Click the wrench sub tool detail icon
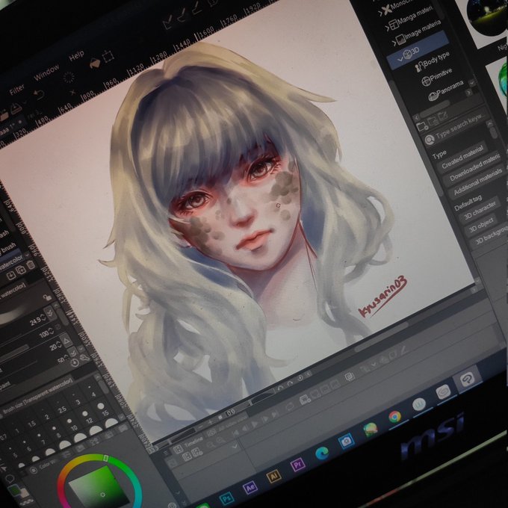Viewport: 508px width, 508px height. click(x=84, y=358)
